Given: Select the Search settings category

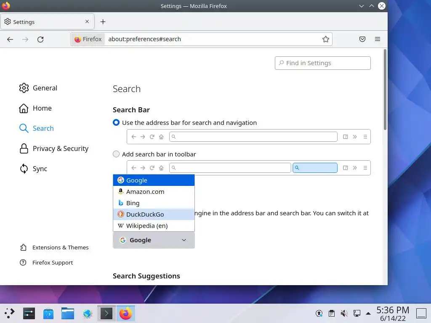Looking at the screenshot, I should 36,128.
